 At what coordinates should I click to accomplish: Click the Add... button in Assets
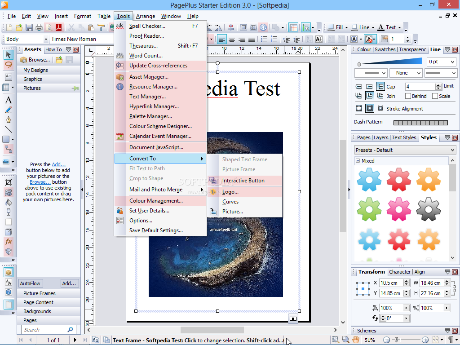(x=69, y=283)
